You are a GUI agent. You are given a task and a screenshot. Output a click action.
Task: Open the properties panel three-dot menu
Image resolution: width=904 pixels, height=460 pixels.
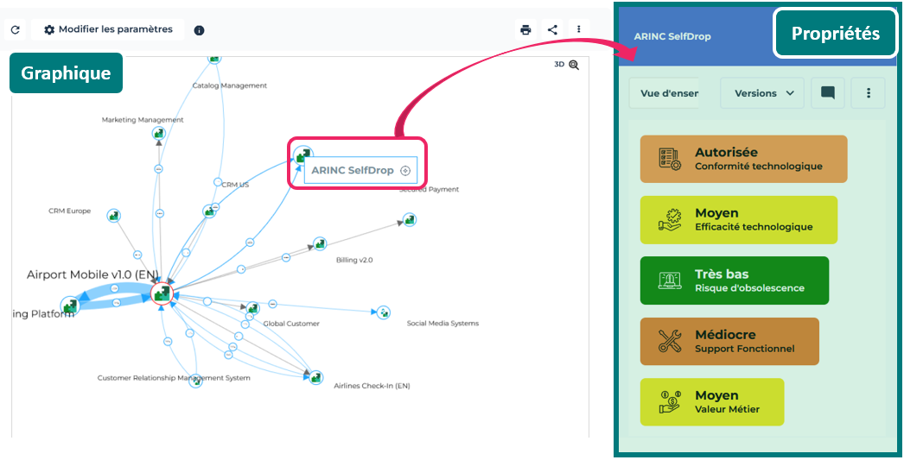click(869, 93)
